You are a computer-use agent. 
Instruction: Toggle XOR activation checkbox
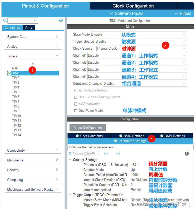(76, 104)
